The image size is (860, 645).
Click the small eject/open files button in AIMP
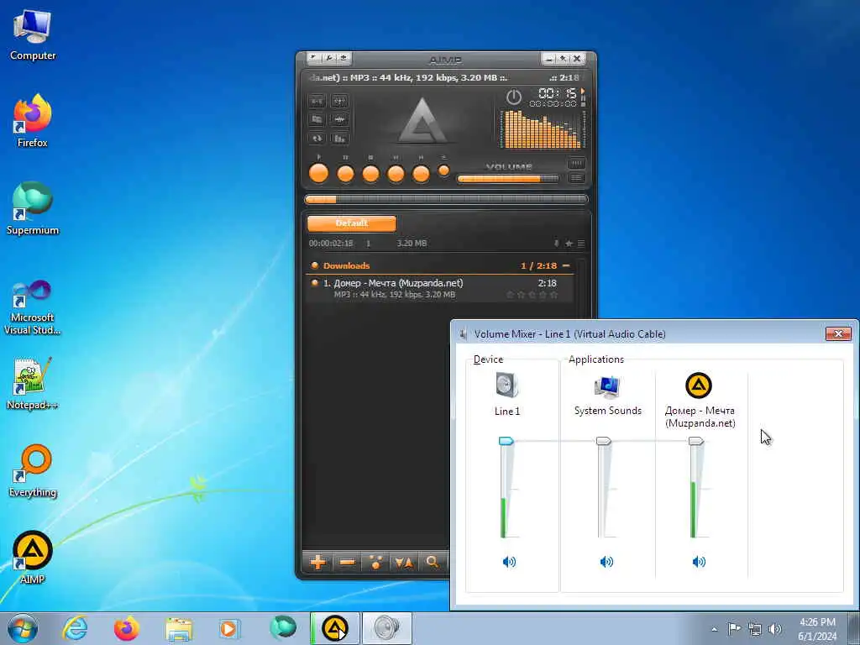tap(443, 170)
